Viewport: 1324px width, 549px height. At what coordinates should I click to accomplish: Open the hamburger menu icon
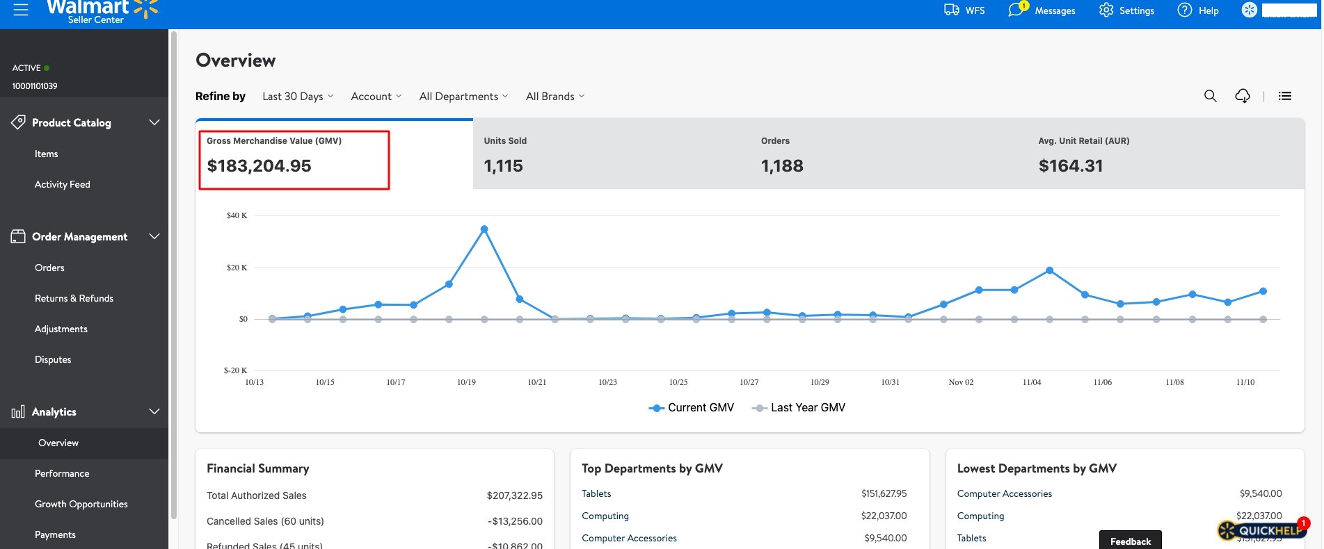pos(21,10)
